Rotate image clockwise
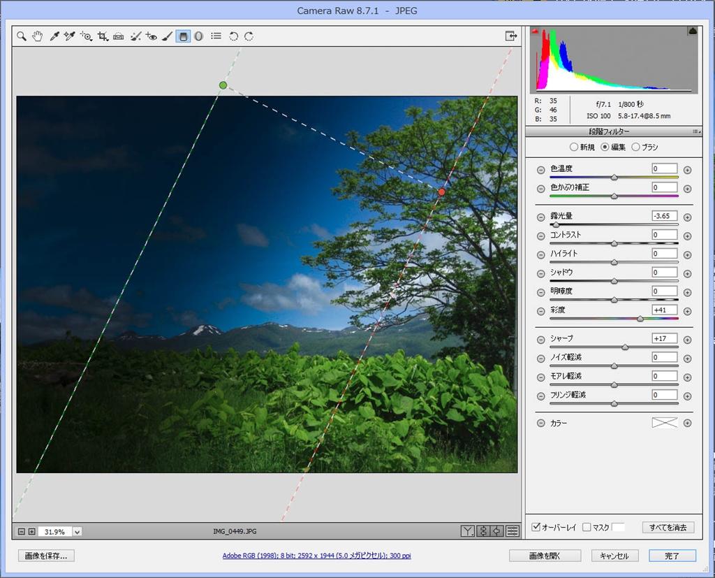 [x=249, y=36]
